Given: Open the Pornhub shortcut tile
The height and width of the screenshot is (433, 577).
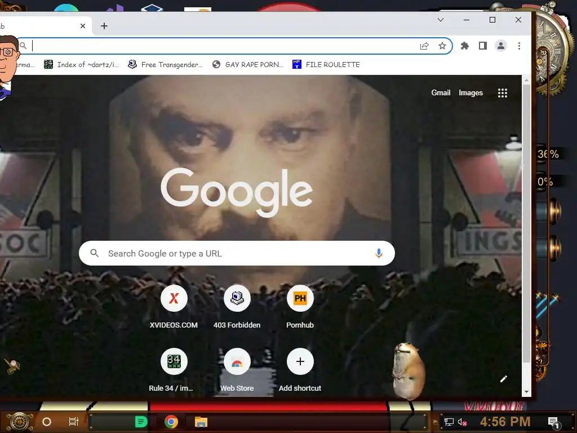Looking at the screenshot, I should tap(300, 307).
